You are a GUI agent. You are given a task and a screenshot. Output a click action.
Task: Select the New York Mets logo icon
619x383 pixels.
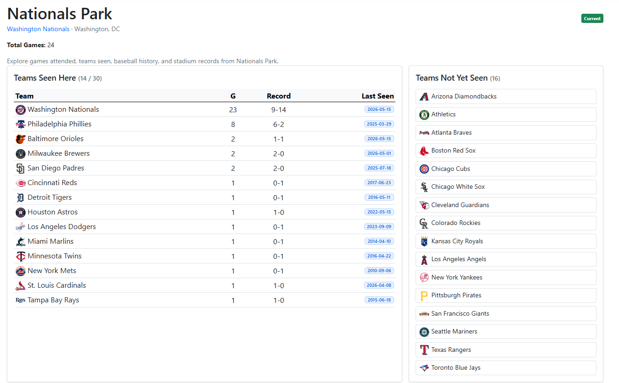(20, 271)
